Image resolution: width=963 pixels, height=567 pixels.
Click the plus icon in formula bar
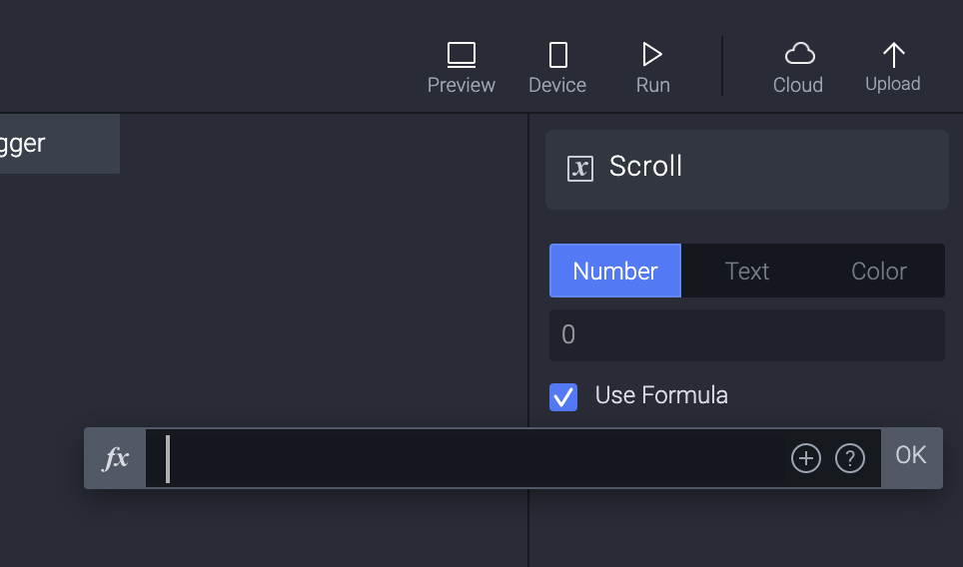(805, 458)
